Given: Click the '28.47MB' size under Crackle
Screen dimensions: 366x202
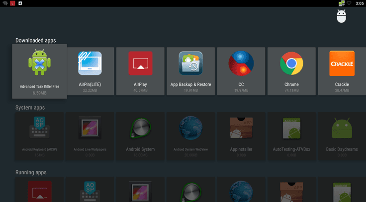Looking at the screenshot, I should point(342,90).
